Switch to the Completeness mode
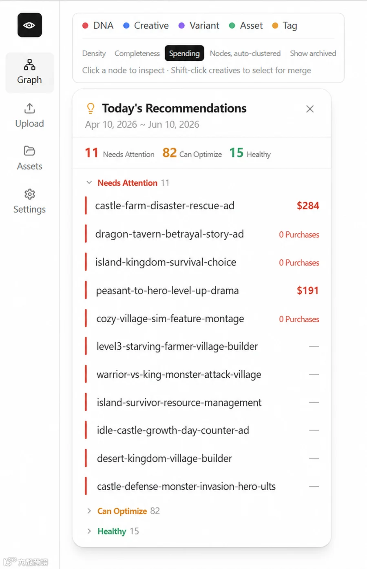Screen dimensions: 367x569 point(137,53)
